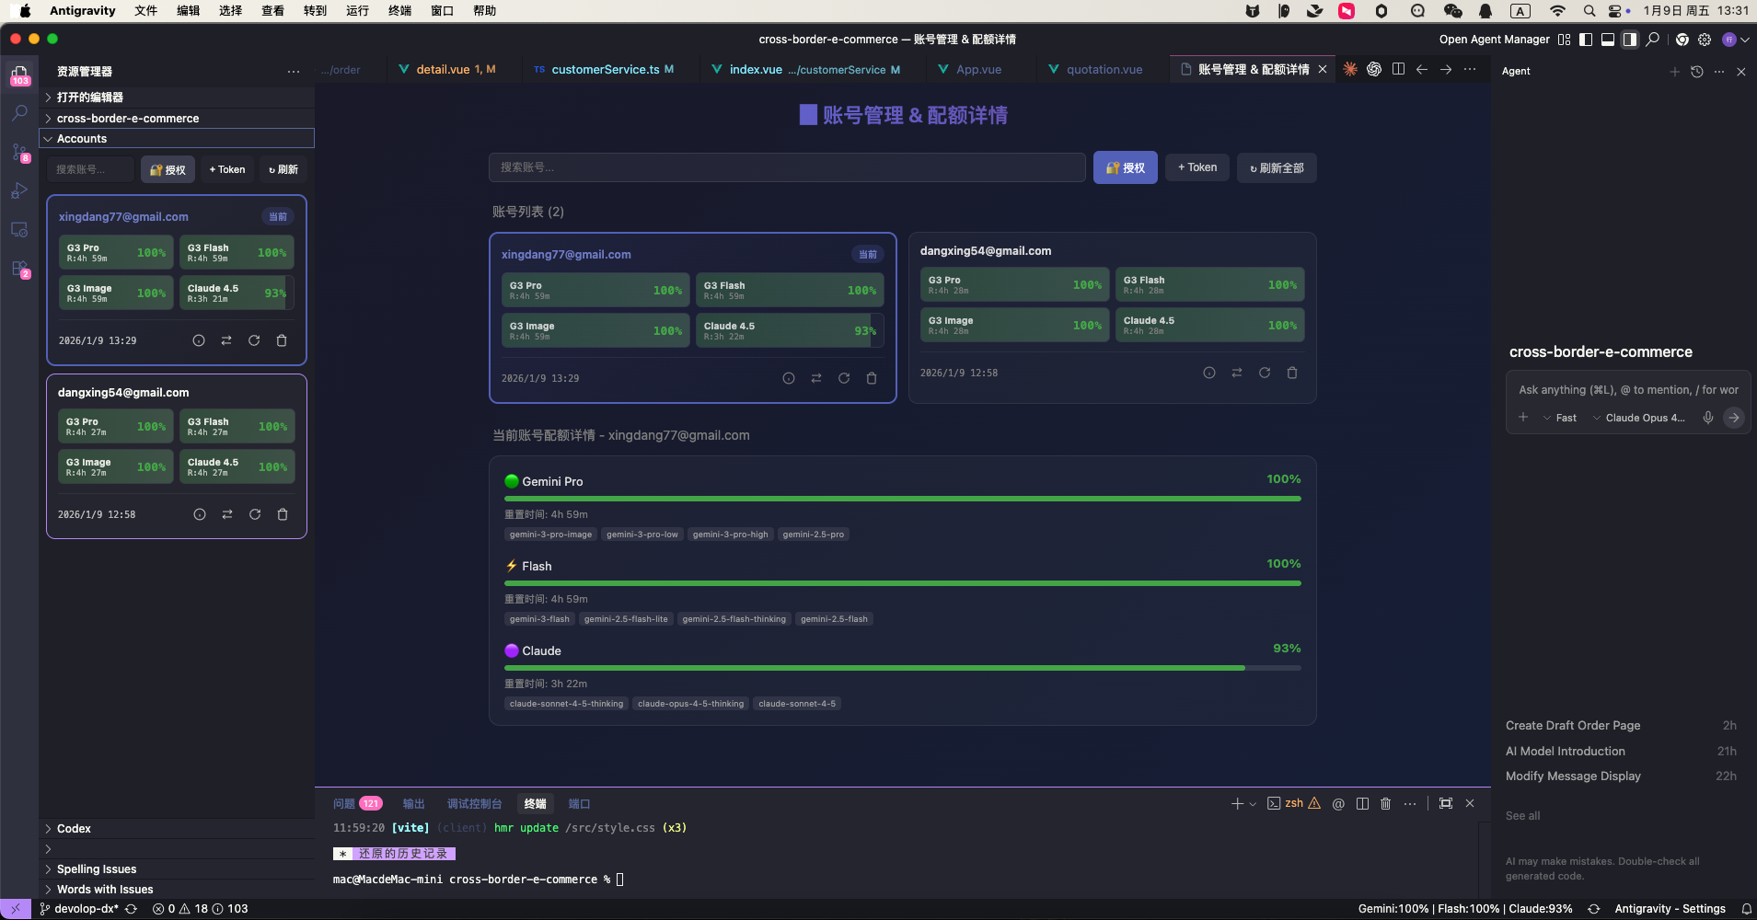Image resolution: width=1757 pixels, height=920 pixels.
Task: Activate microphone input in Agent box
Action: click(1708, 418)
